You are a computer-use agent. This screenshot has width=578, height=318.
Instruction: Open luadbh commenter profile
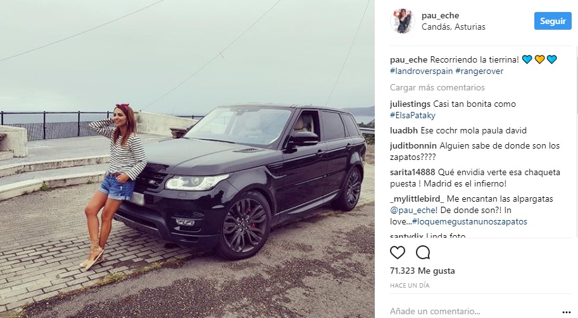(x=404, y=131)
